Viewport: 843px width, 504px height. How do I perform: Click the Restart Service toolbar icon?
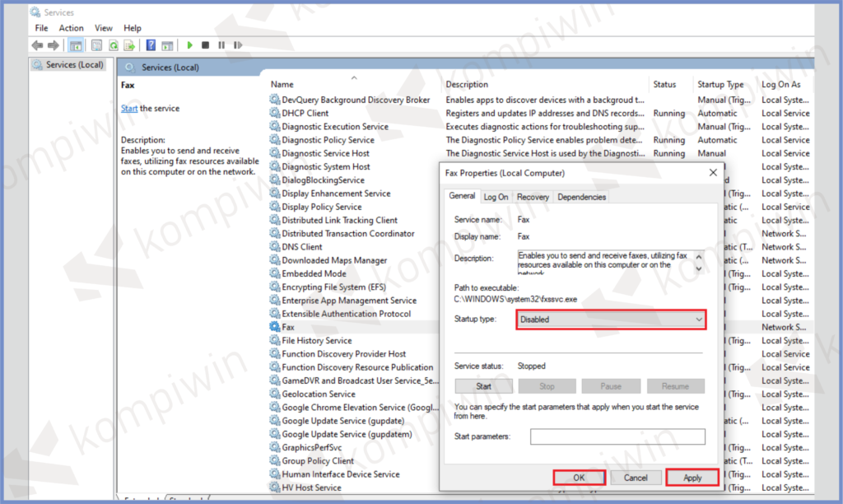coord(238,45)
